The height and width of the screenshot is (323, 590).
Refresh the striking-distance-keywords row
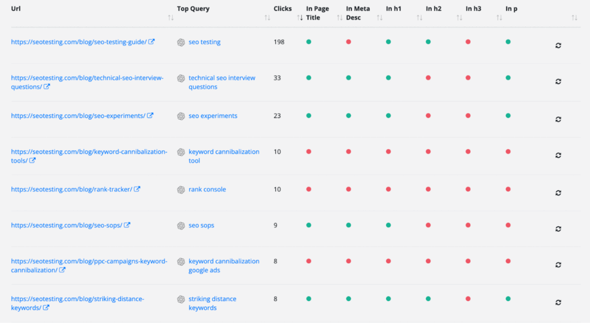click(558, 302)
